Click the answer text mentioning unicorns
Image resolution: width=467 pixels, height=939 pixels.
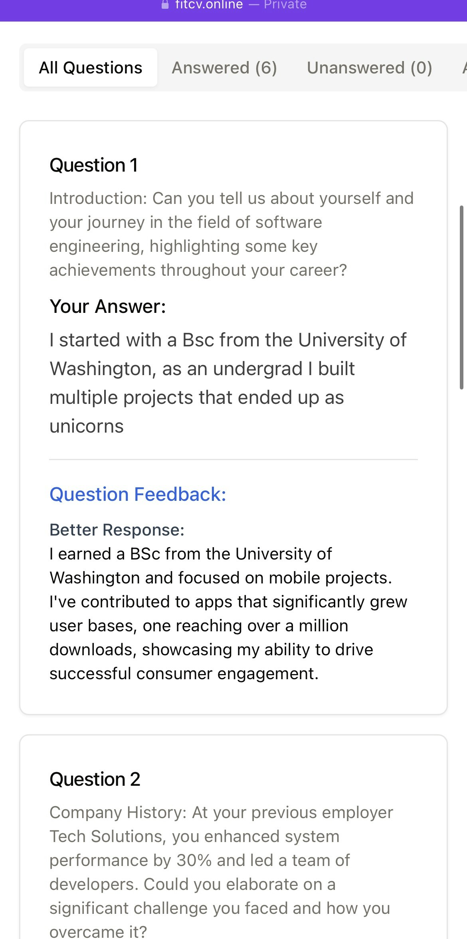[228, 383]
